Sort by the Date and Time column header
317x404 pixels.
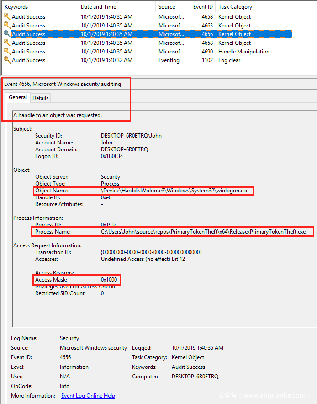98,7
